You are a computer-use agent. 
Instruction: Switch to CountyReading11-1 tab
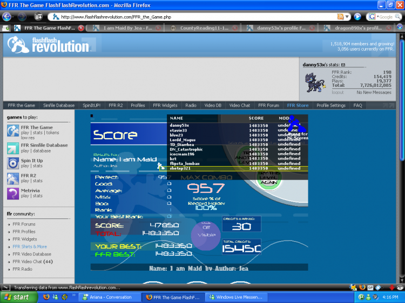coord(204,28)
